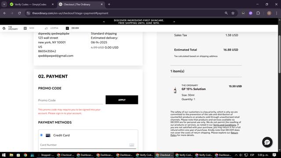The image size is (281, 158).
Task: Open the live chat bubble icon
Action: [267, 142]
